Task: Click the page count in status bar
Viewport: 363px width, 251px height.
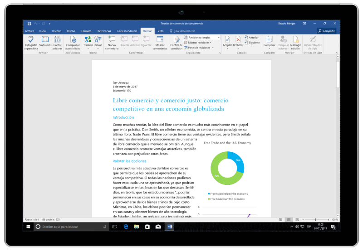Action: tap(31, 220)
